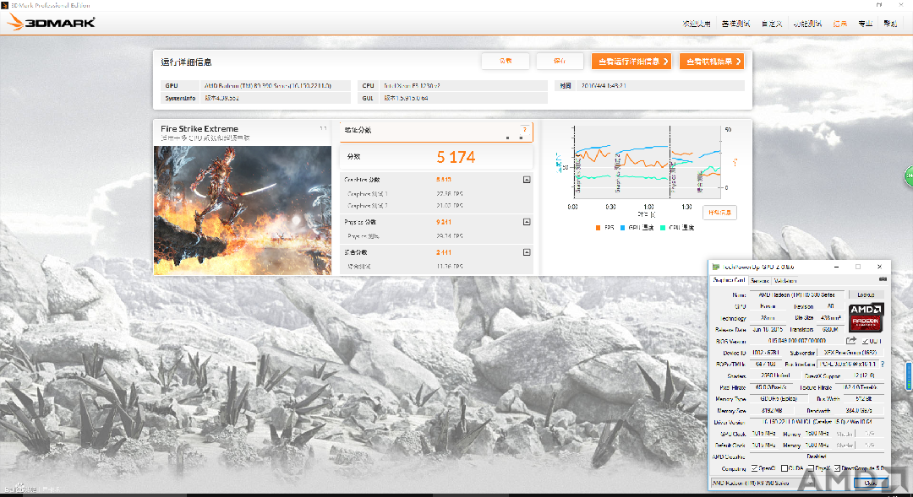Click the GPU name value in run details
This screenshot has width=913, height=497.
click(x=268, y=85)
